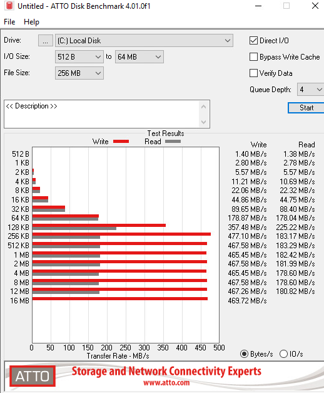The image size is (324, 393).
Task: Select the Bytes/s radio button
Action: click(244, 354)
